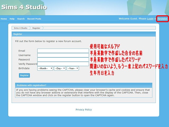Screen dimensions: 169x127
Task: Click the Login link
Action: 150,19
